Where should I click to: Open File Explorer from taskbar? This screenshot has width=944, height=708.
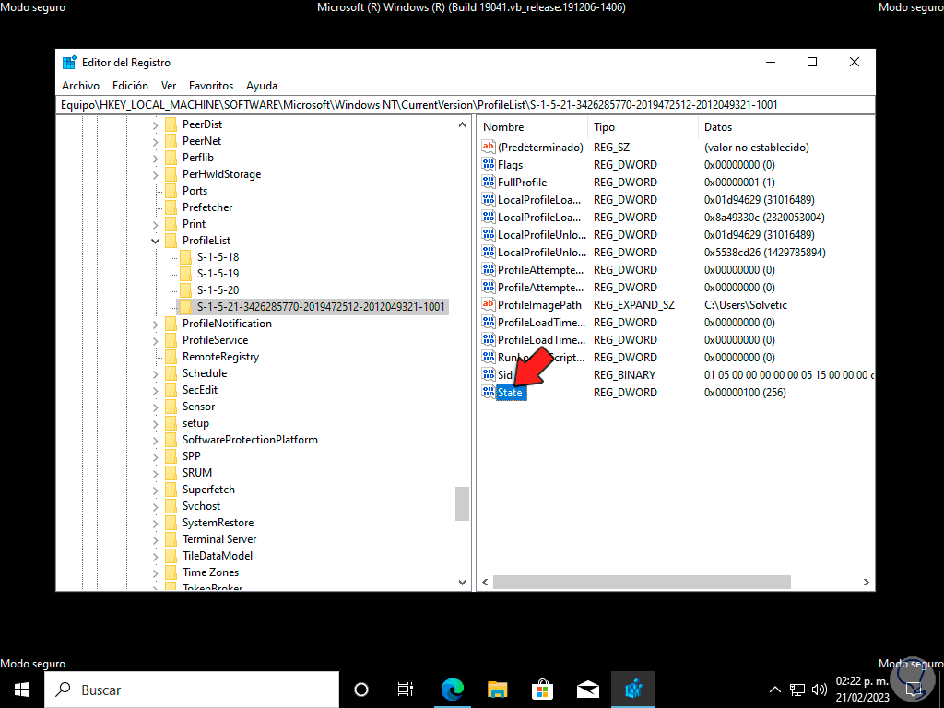point(497,690)
